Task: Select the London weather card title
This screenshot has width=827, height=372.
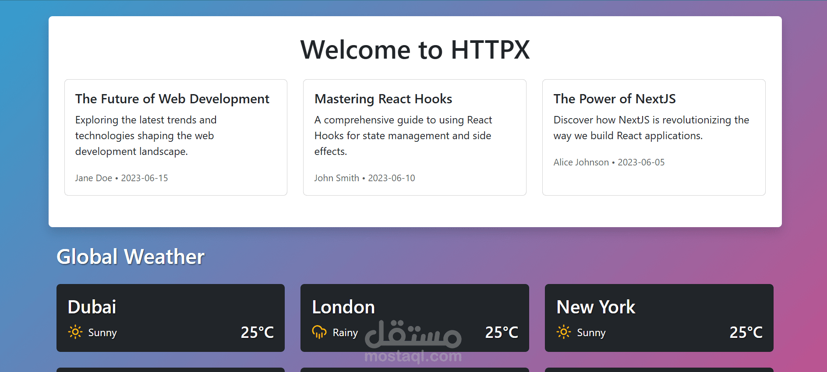Action: click(343, 307)
